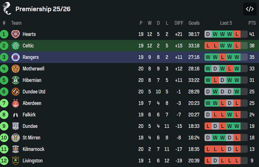Click the Premiership 25/26 title
The height and width of the screenshot is (167, 259).
point(43,9)
